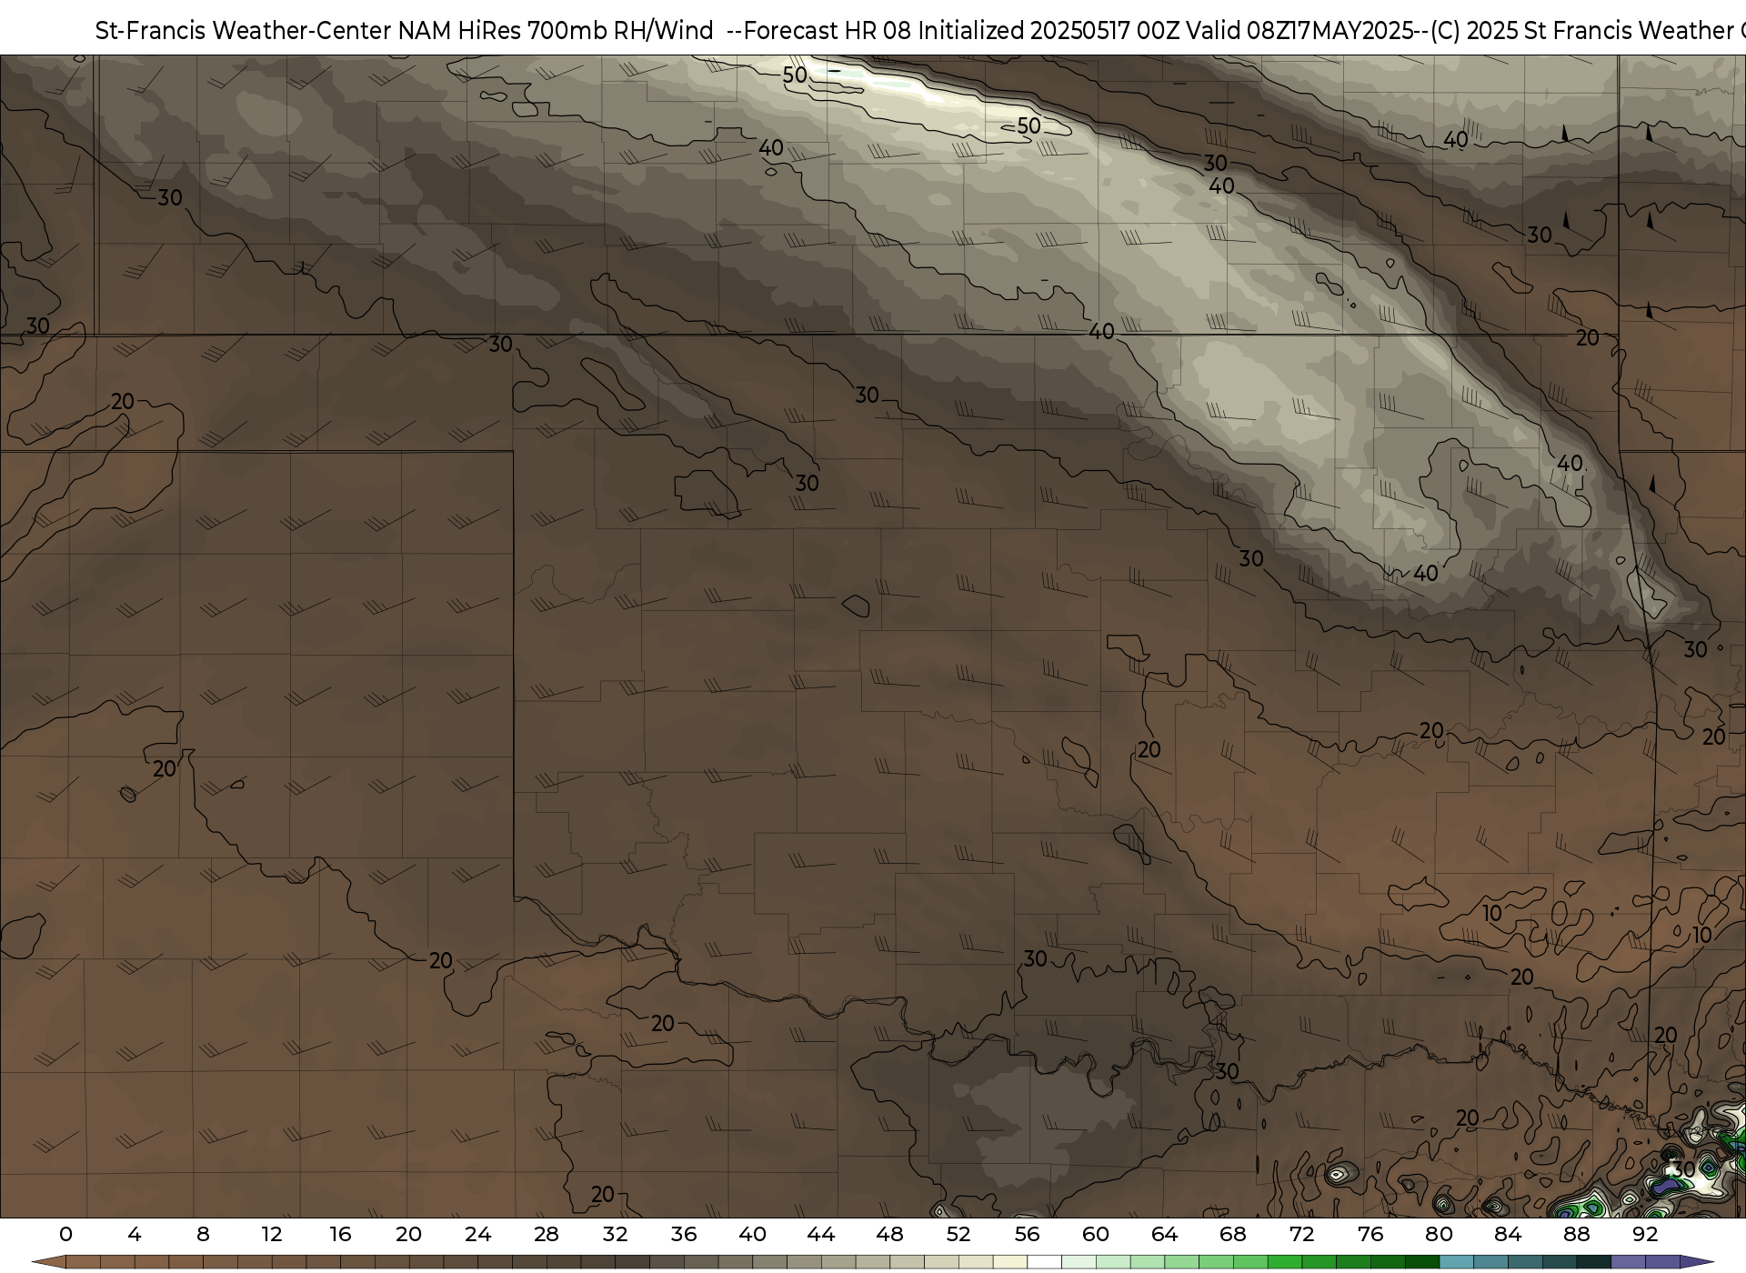Select the colorbar tick label 28
Image resolution: width=1746 pixels, height=1273 pixels.
point(547,1234)
